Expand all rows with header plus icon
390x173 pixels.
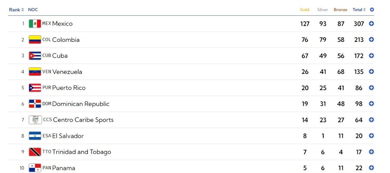[372, 10]
